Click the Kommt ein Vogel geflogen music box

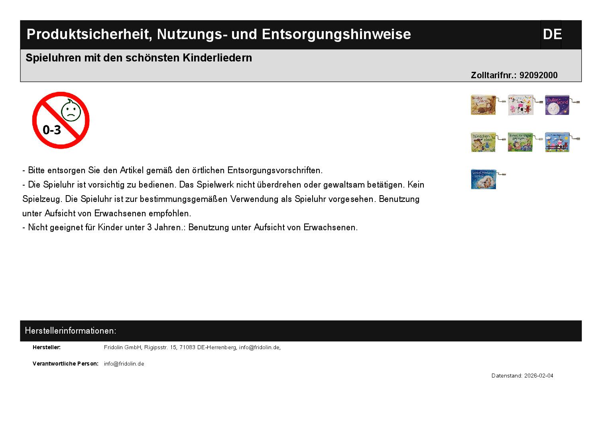tap(521, 142)
